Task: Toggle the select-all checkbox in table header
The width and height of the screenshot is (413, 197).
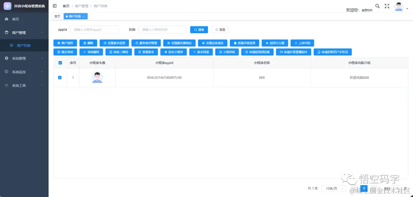Action: 60,63
